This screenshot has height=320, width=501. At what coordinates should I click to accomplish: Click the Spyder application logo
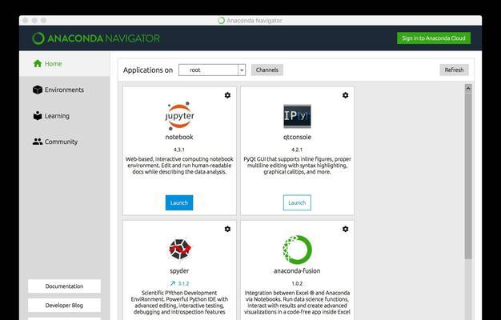[x=179, y=249]
